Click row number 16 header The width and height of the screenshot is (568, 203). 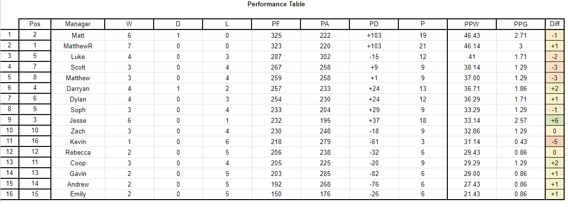tap(9, 194)
